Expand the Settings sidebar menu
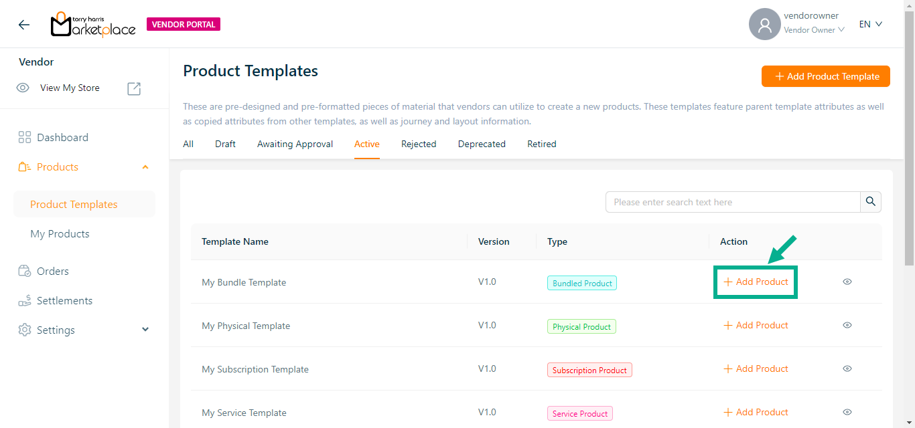Viewport: 915px width, 428px height. click(x=145, y=330)
